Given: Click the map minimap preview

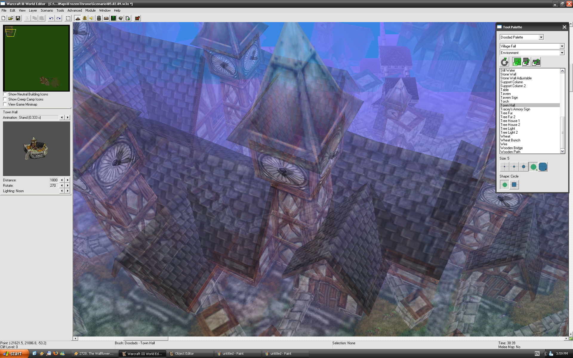Looking at the screenshot, I should tap(36, 58).
